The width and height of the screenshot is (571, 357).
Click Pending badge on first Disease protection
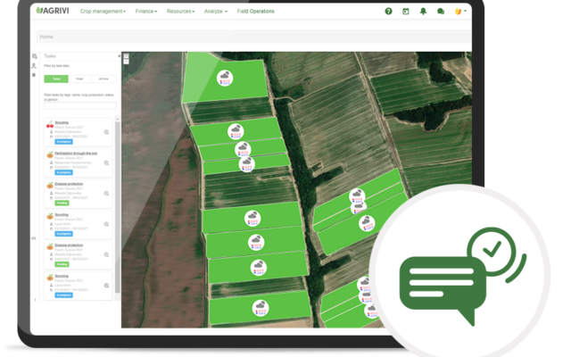(x=62, y=203)
